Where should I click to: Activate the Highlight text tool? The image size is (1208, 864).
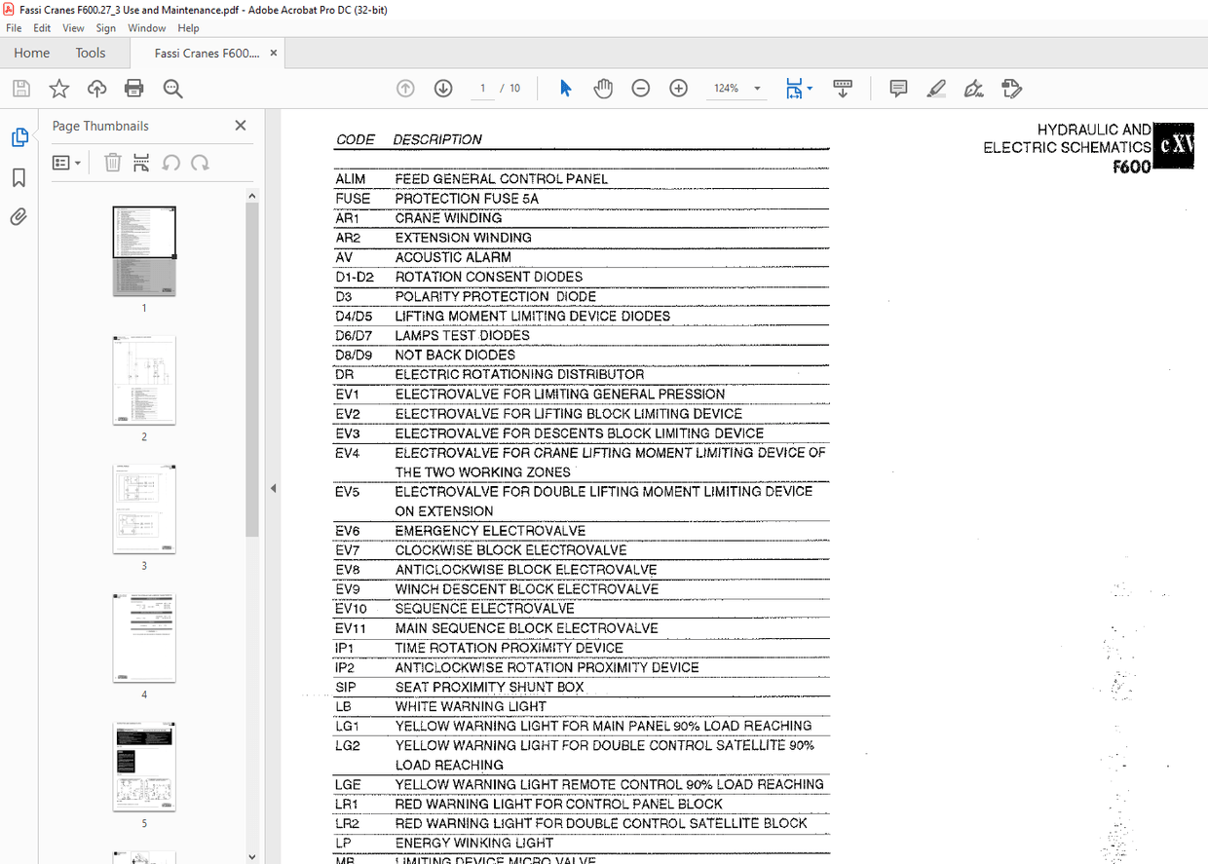pyautogui.click(x=935, y=88)
